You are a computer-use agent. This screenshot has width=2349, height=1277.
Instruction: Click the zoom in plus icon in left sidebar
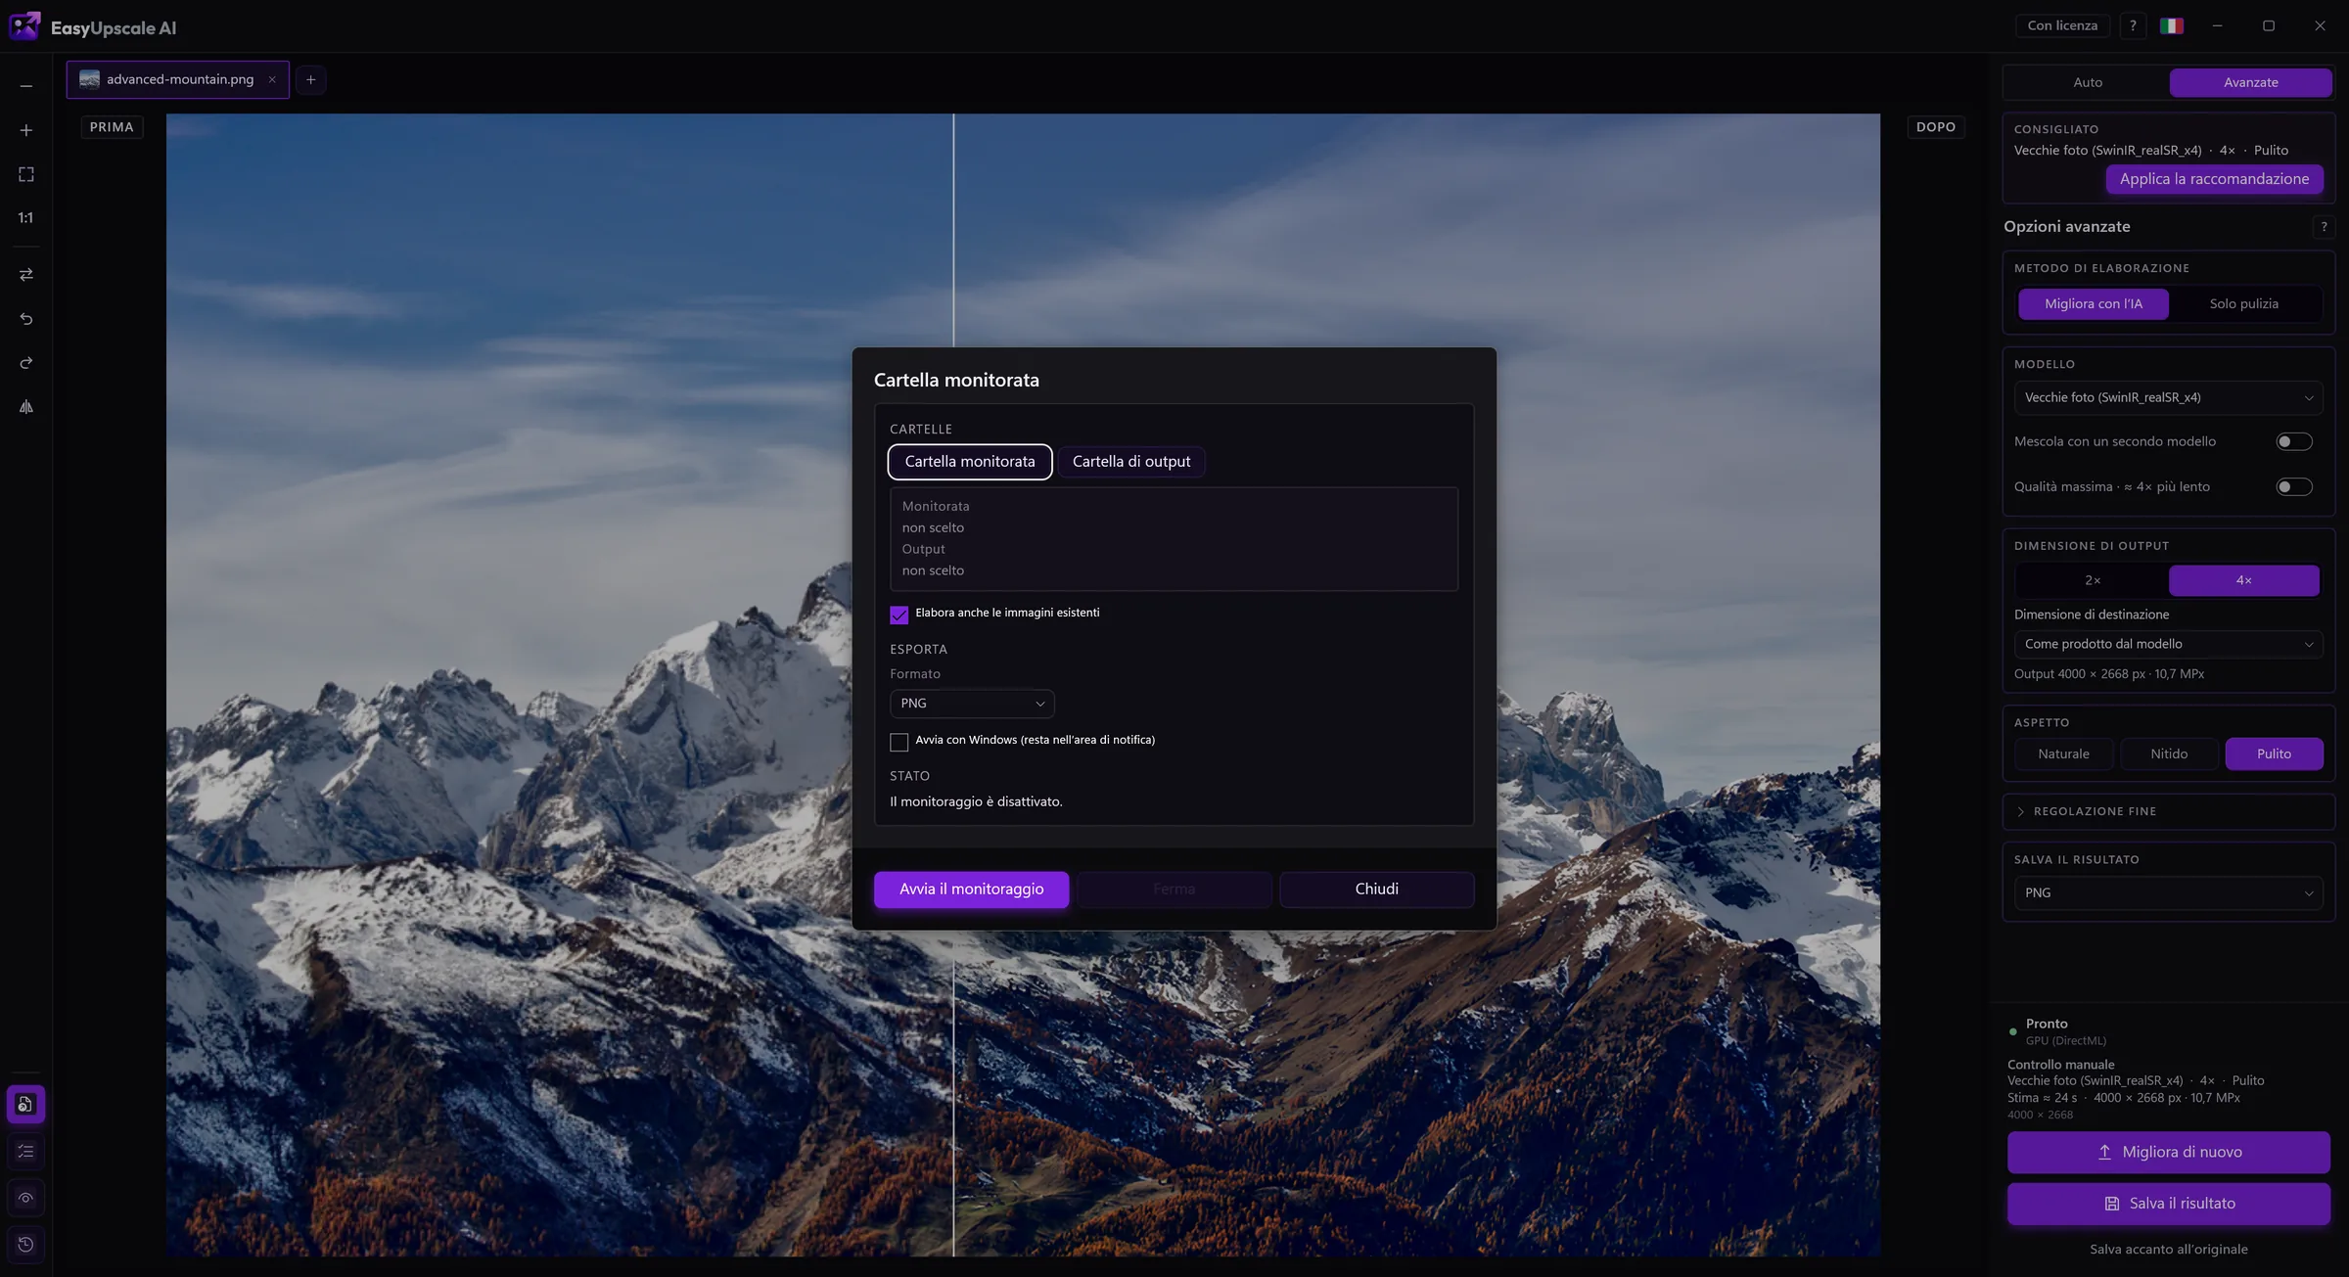coord(26,130)
